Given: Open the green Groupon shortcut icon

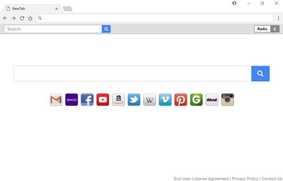Looking at the screenshot, I should click(196, 100).
